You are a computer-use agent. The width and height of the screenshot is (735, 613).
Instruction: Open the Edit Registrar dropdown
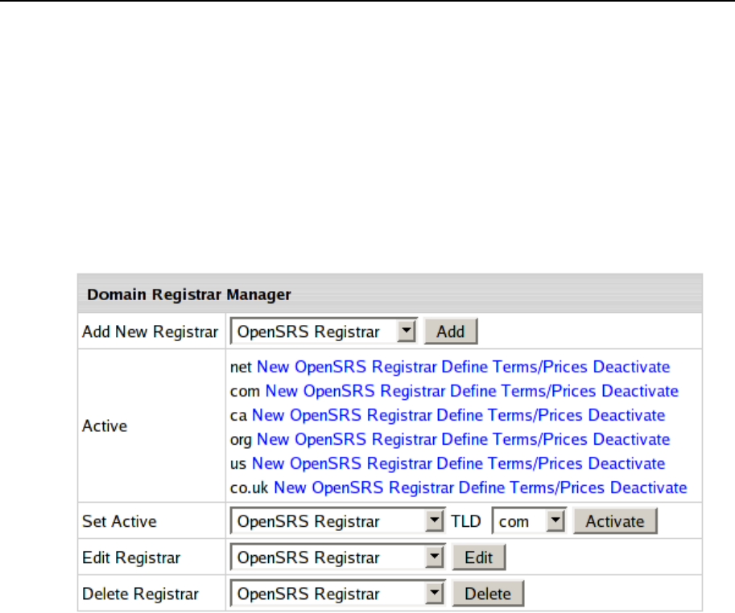pos(337,557)
